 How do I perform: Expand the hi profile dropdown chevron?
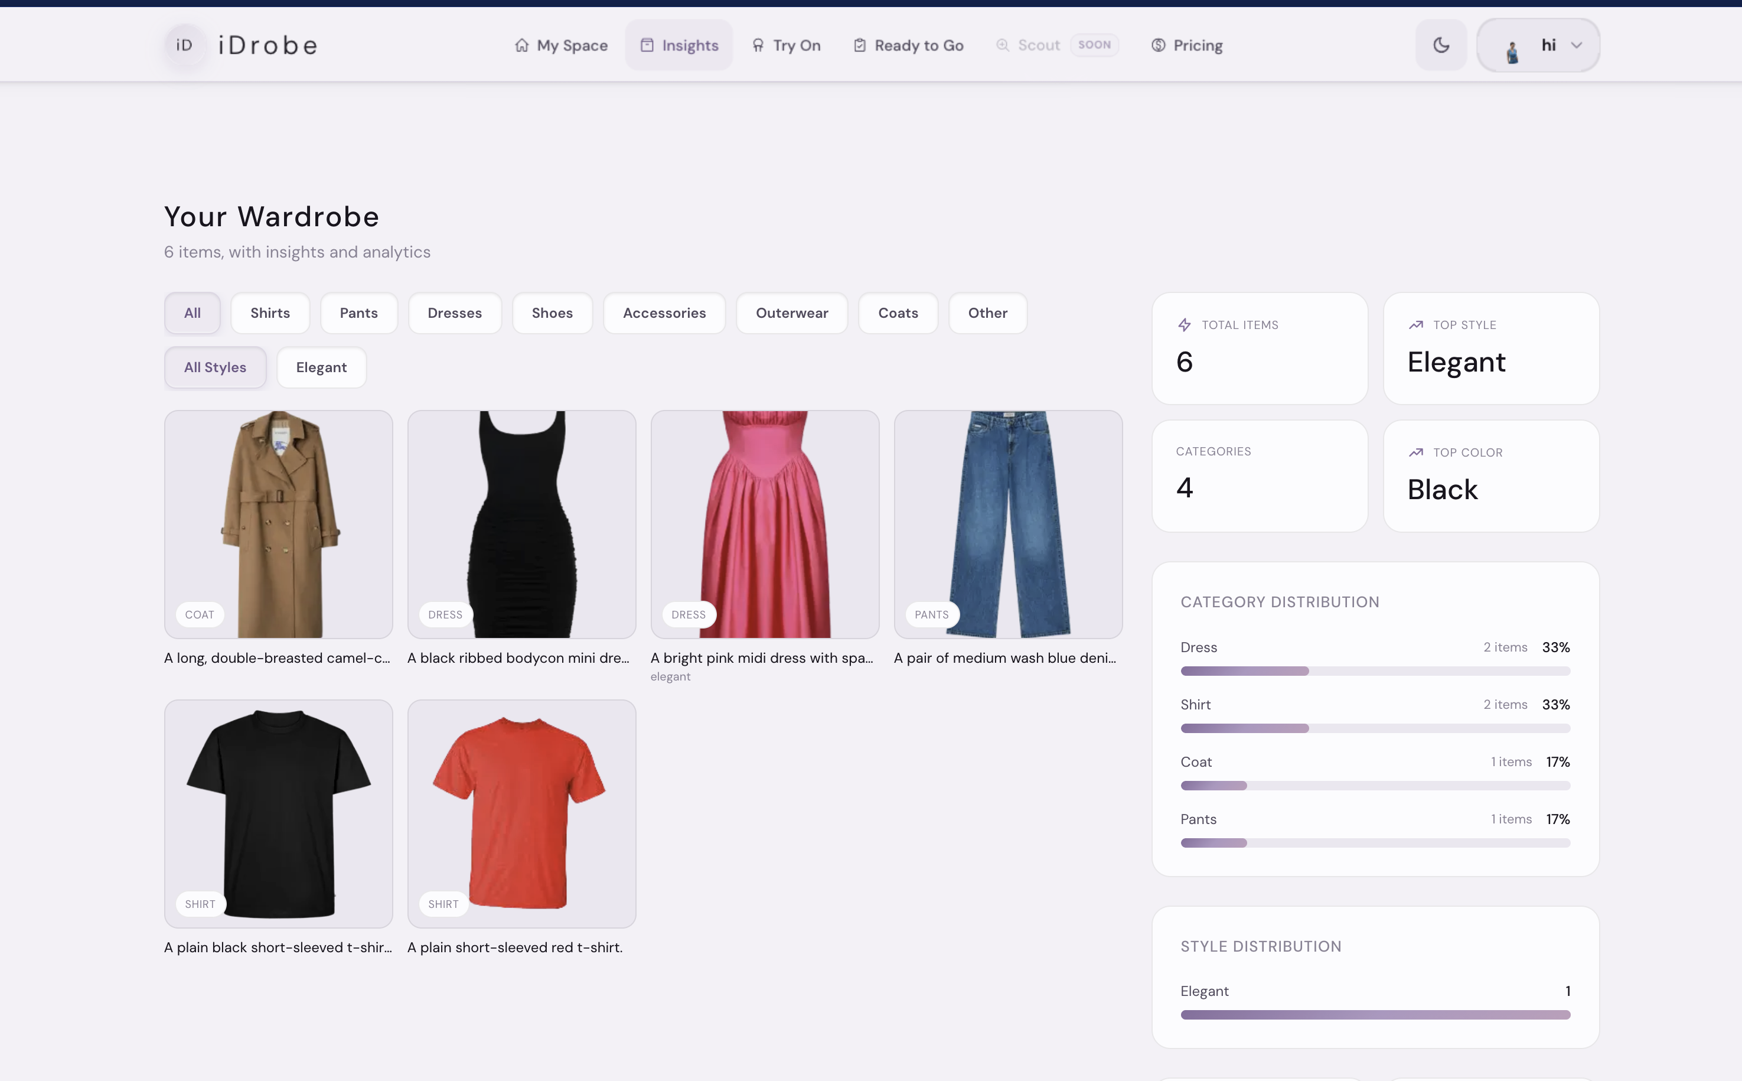pos(1576,45)
